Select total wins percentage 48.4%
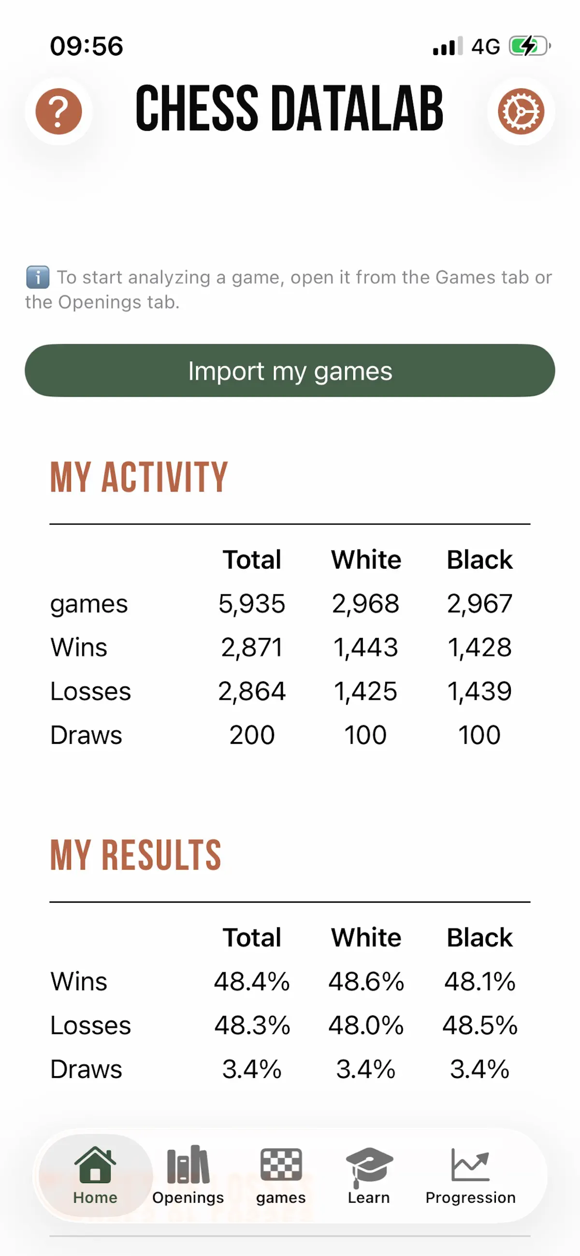The width and height of the screenshot is (580, 1256). 252,981
